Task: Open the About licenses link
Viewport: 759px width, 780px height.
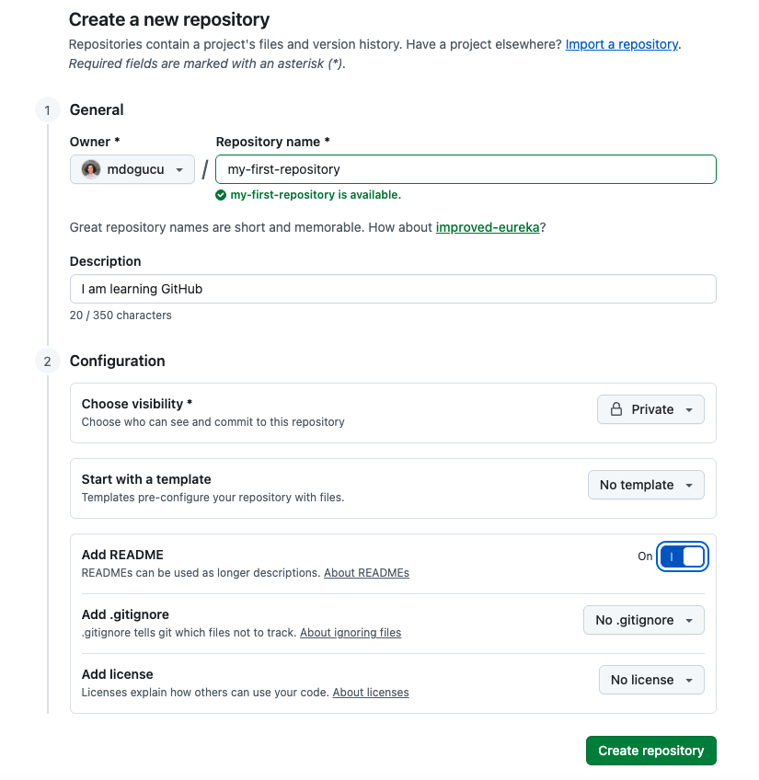Action: [371, 692]
